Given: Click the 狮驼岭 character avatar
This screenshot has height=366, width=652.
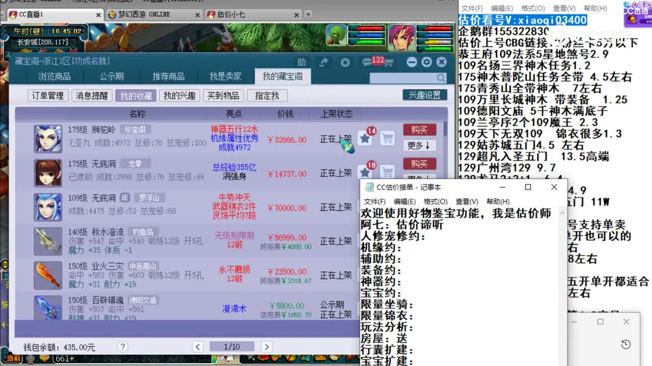Looking at the screenshot, I should click(48, 139).
